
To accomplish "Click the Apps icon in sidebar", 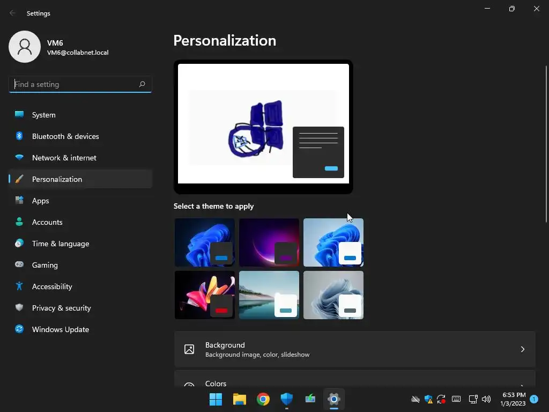I will click(x=19, y=201).
